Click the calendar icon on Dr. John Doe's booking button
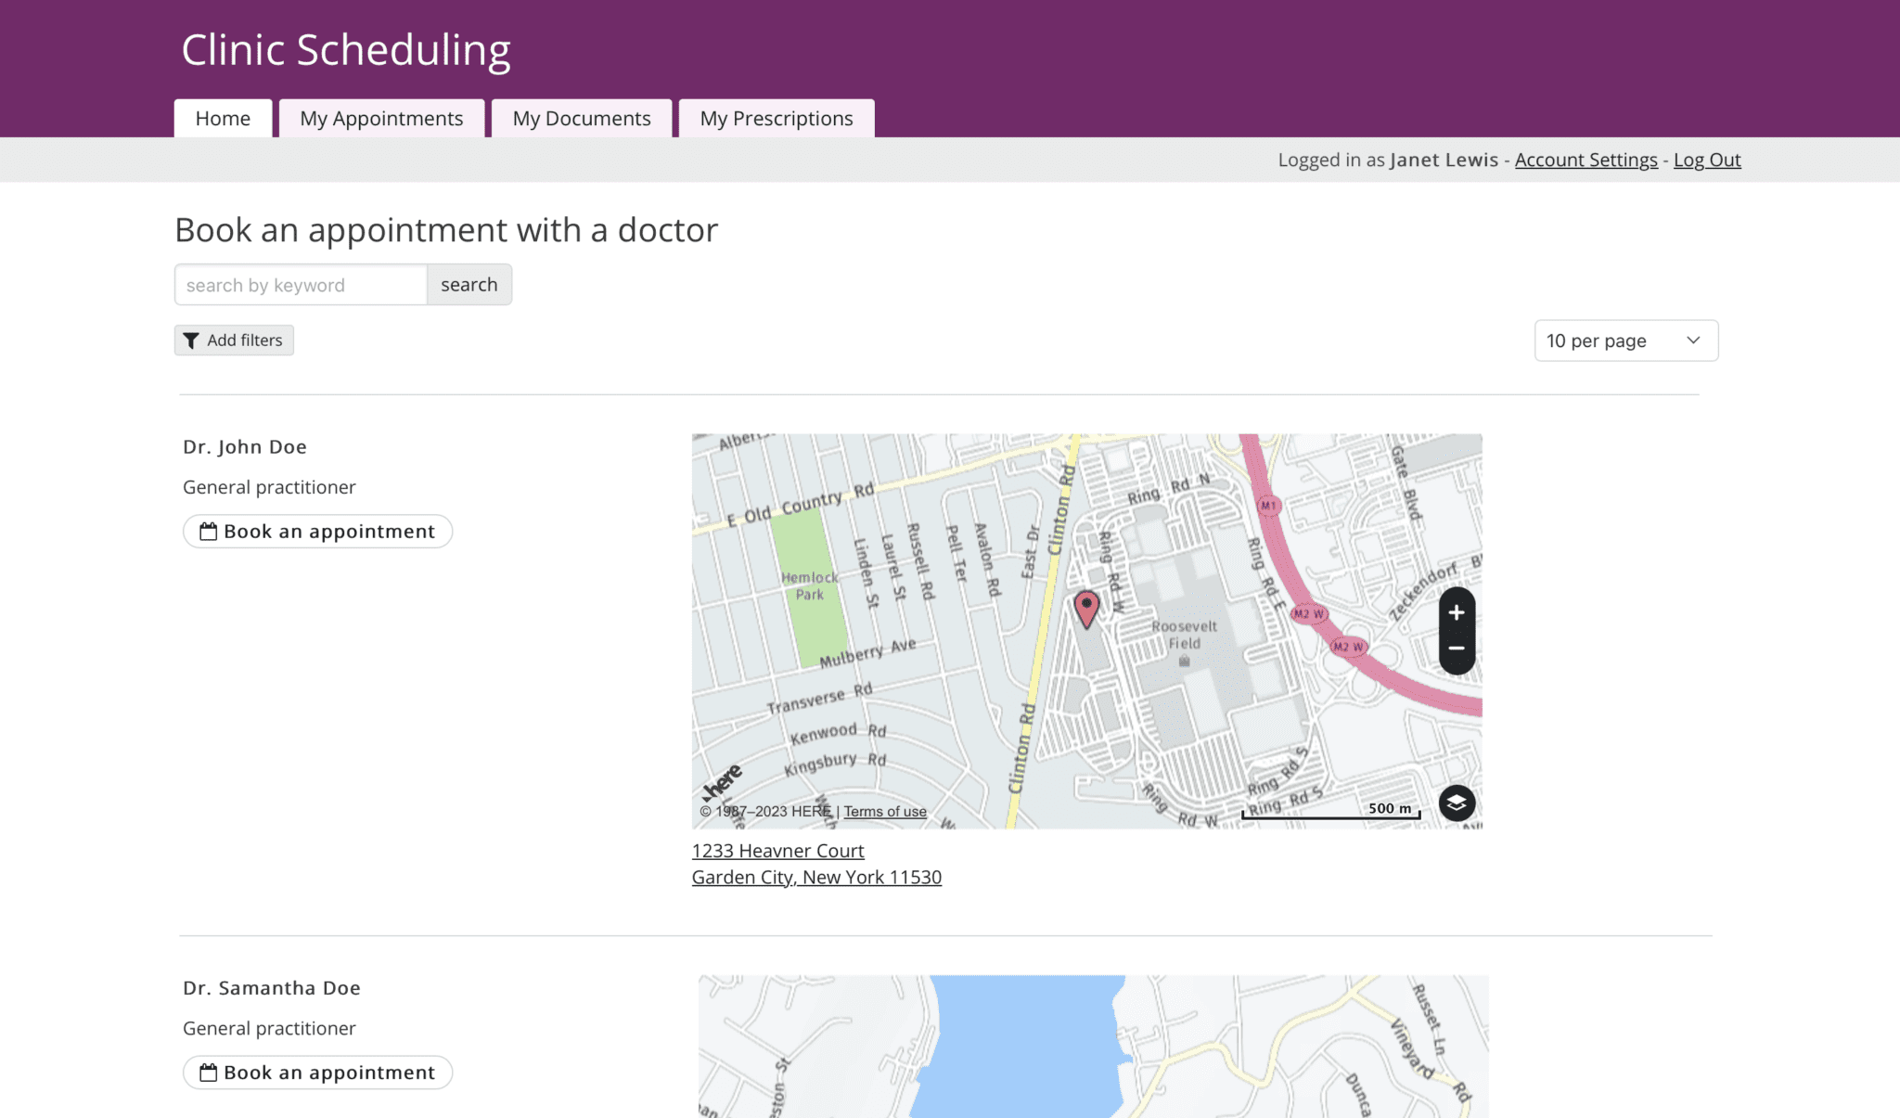 tap(210, 531)
